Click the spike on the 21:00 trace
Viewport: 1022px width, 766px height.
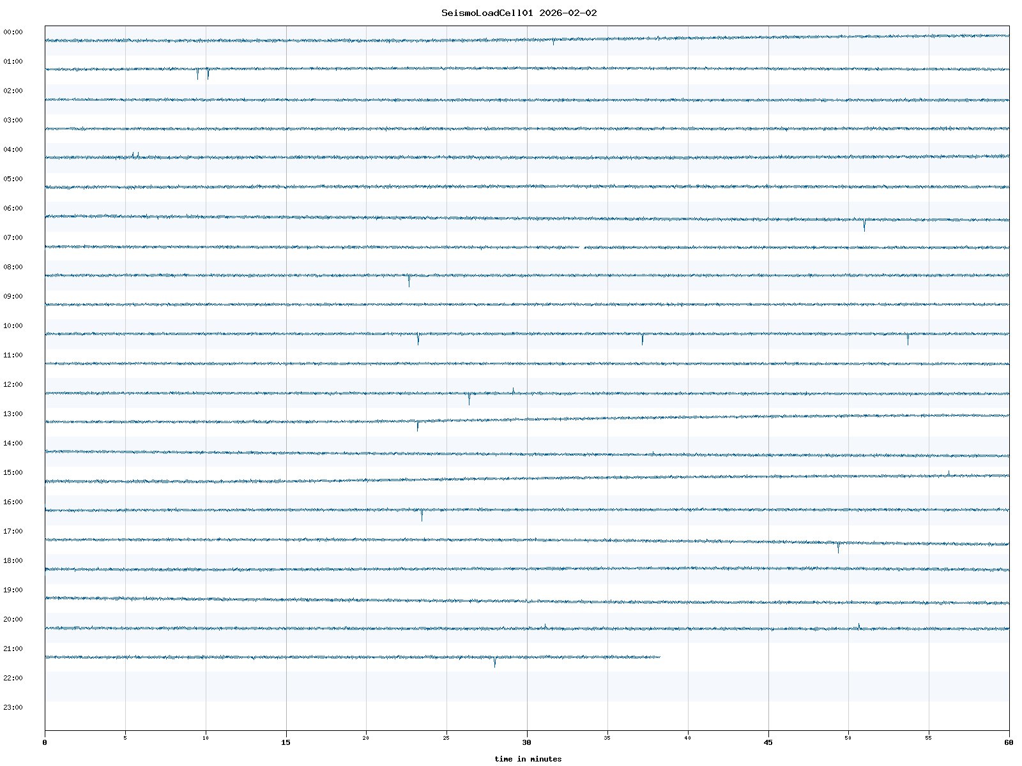click(494, 663)
